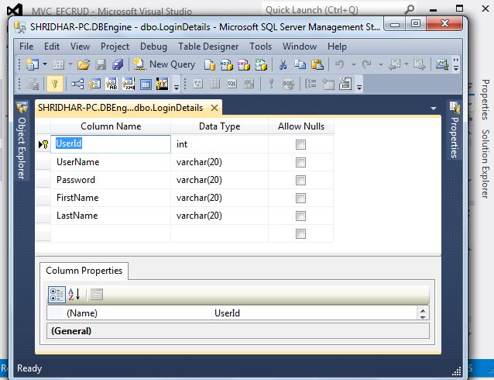Open the File menu
The width and height of the screenshot is (494, 380).
click(26, 47)
